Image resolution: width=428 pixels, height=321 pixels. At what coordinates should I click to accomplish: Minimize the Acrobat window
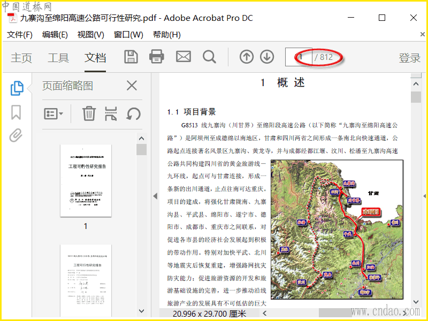[x=351, y=18]
